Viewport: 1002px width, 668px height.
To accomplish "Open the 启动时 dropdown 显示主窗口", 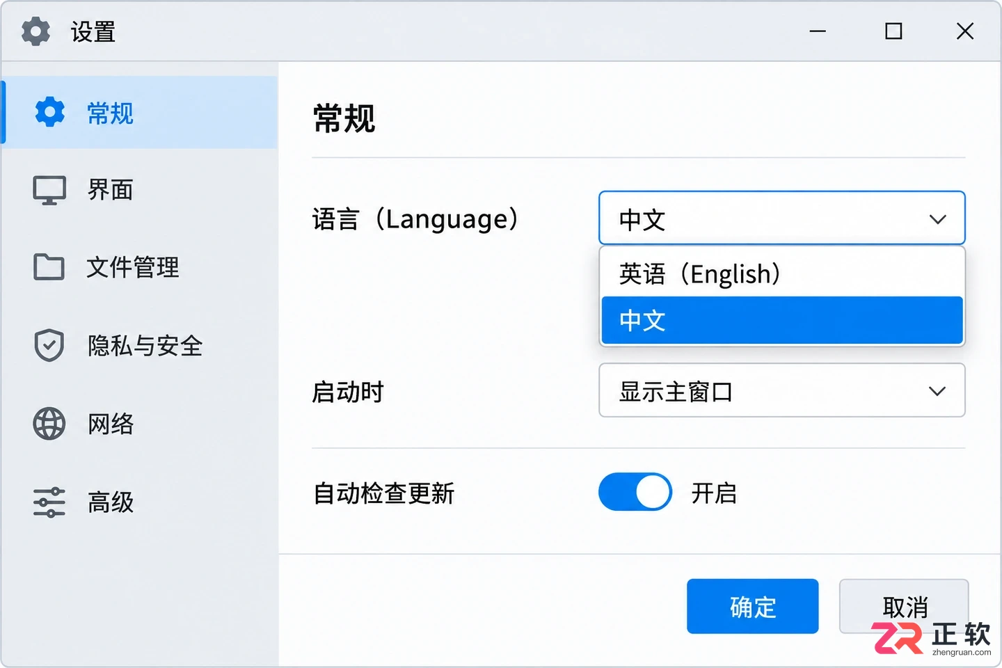I will click(782, 390).
